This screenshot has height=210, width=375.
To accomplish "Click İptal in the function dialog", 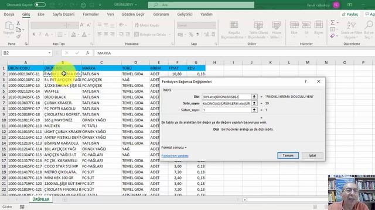I will pos(312,156).
